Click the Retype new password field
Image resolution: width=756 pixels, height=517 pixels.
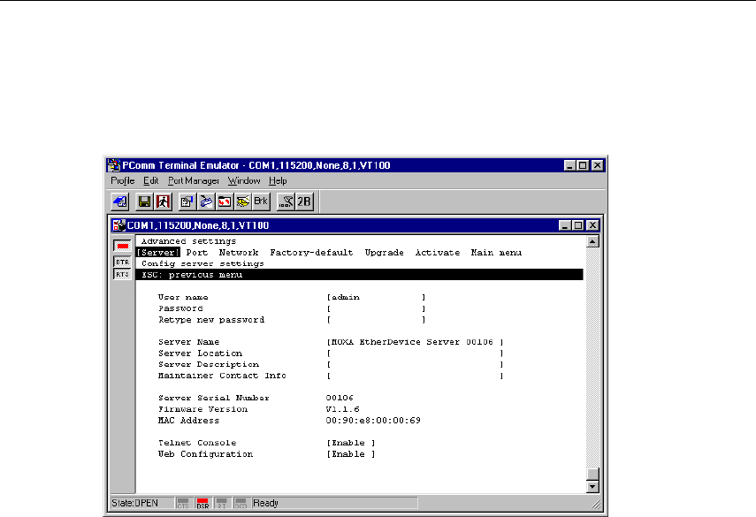[x=376, y=319]
